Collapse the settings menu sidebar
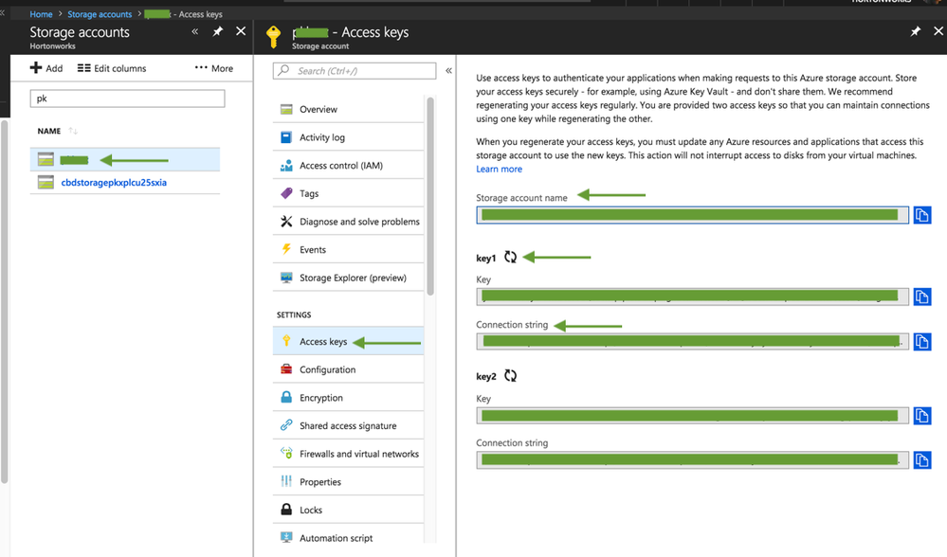Image resolution: width=947 pixels, height=557 pixels. point(448,71)
